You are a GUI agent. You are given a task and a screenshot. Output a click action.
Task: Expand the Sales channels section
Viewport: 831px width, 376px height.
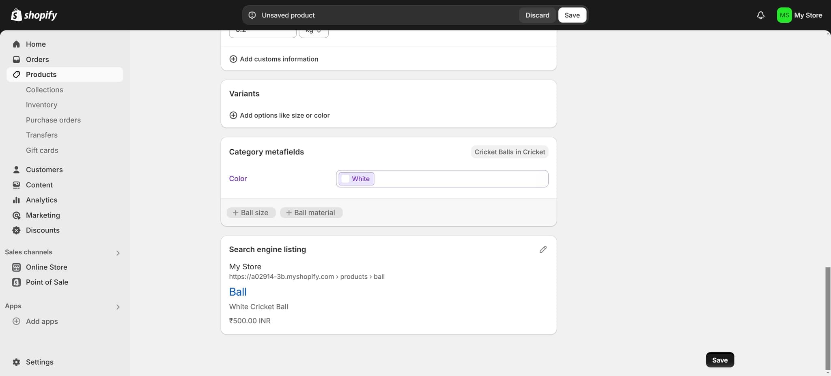118,253
